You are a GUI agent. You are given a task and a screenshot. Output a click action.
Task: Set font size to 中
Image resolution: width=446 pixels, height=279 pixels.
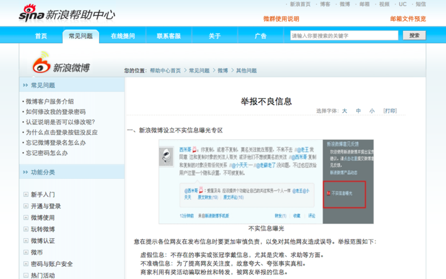pos(359,111)
